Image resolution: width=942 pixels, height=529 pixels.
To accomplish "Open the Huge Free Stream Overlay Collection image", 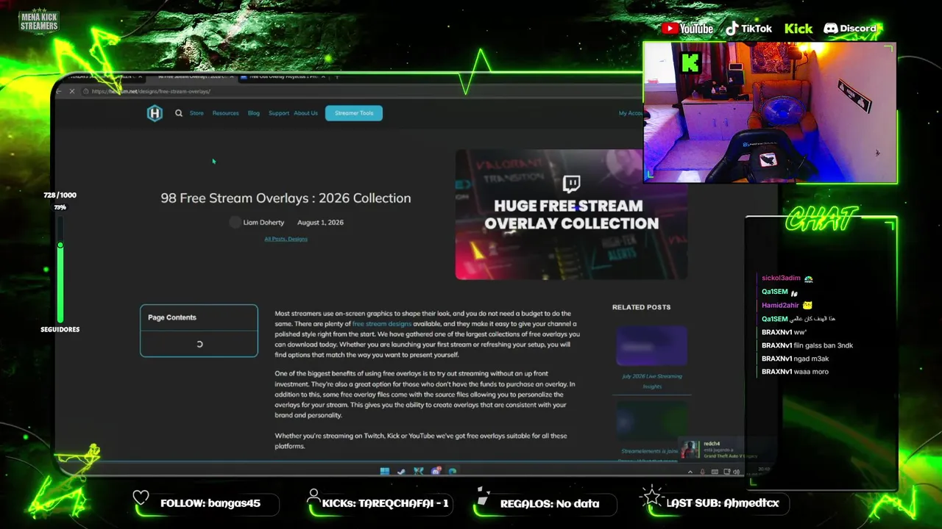I will (x=571, y=215).
